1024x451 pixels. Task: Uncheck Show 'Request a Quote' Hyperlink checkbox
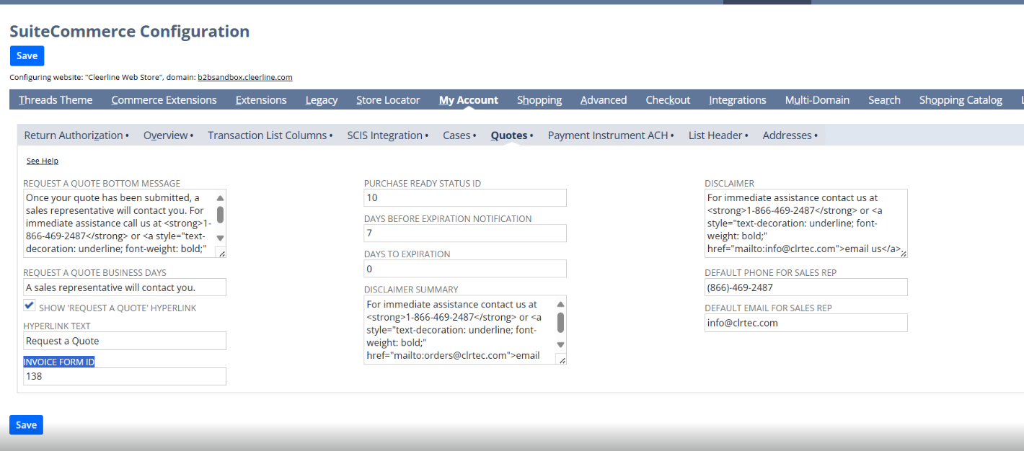coord(30,306)
